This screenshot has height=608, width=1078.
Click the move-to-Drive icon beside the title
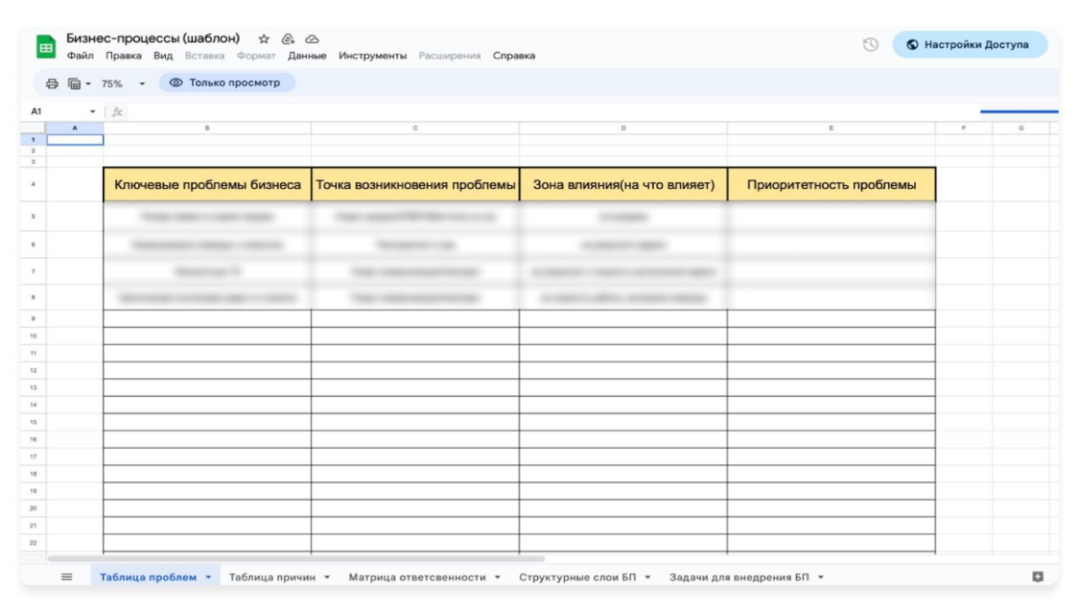point(288,39)
